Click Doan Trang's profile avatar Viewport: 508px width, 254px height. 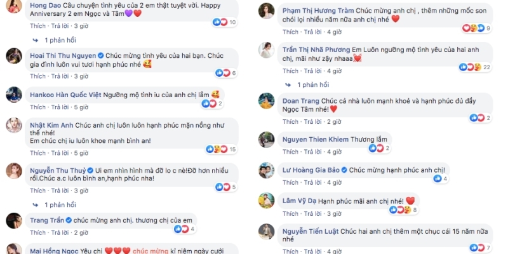coord(266,101)
